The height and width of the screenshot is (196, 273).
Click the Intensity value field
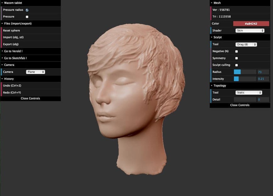coord(263,79)
